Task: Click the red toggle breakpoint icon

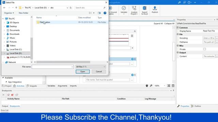Action: 13,95
